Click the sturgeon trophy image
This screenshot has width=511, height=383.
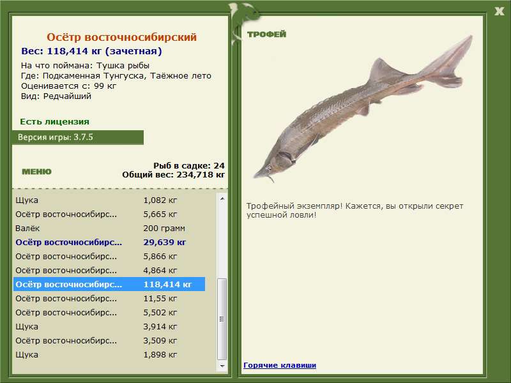[363, 109]
